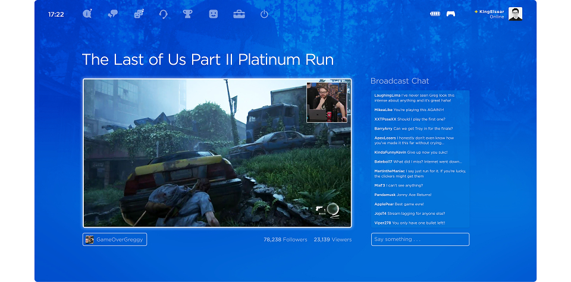Image resolution: width=571 pixels, height=282 pixels.
Task: Click the KingElsear username
Action: click(x=492, y=12)
